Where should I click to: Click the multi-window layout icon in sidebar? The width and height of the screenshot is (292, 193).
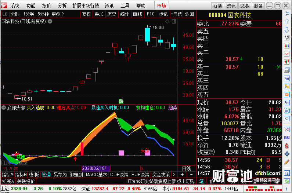coord(286,70)
